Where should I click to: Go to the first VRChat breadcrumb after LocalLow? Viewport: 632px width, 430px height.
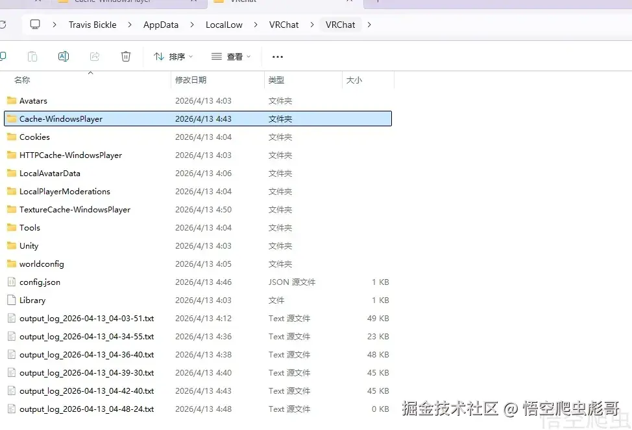coord(284,25)
